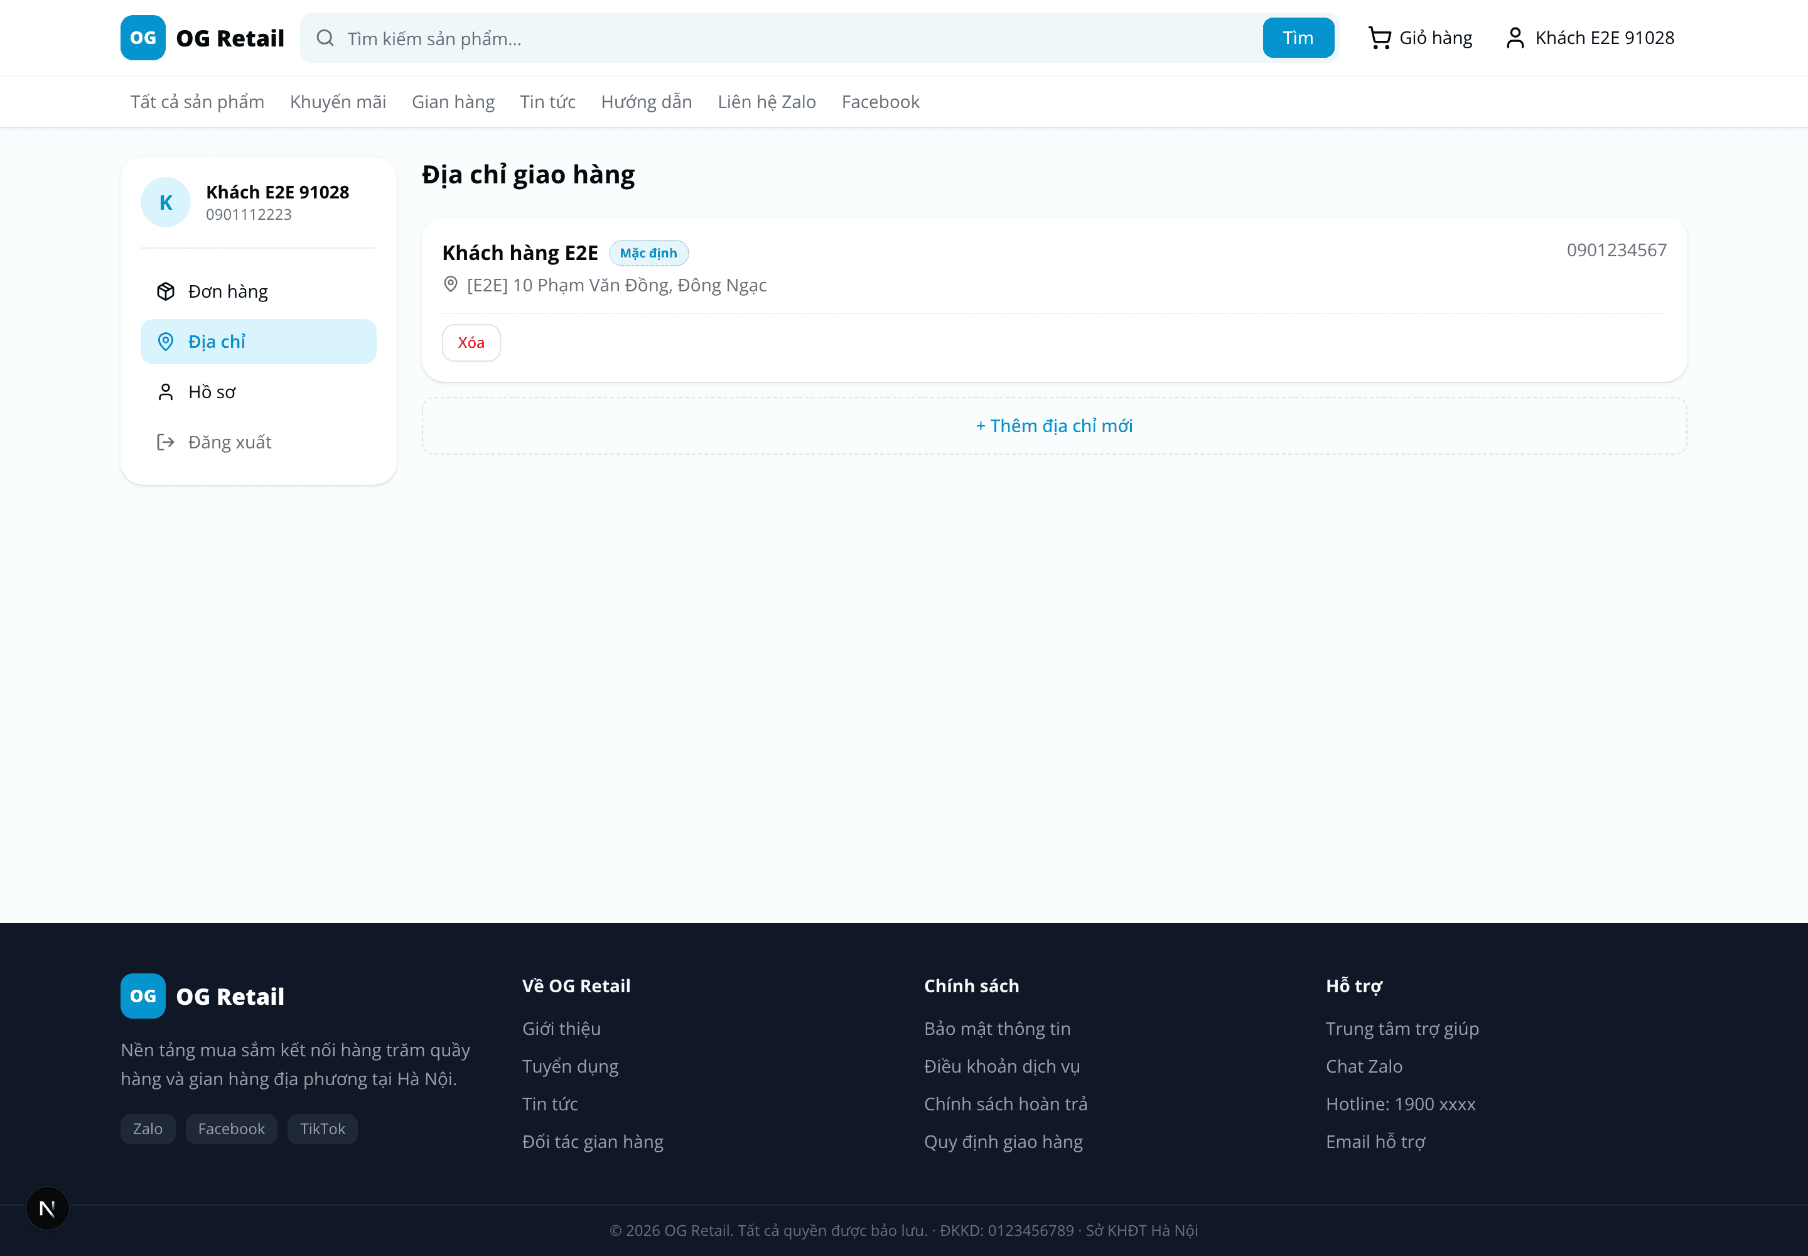Open Đối tác gian hàng footer link
1808x1256 pixels.
593,1142
